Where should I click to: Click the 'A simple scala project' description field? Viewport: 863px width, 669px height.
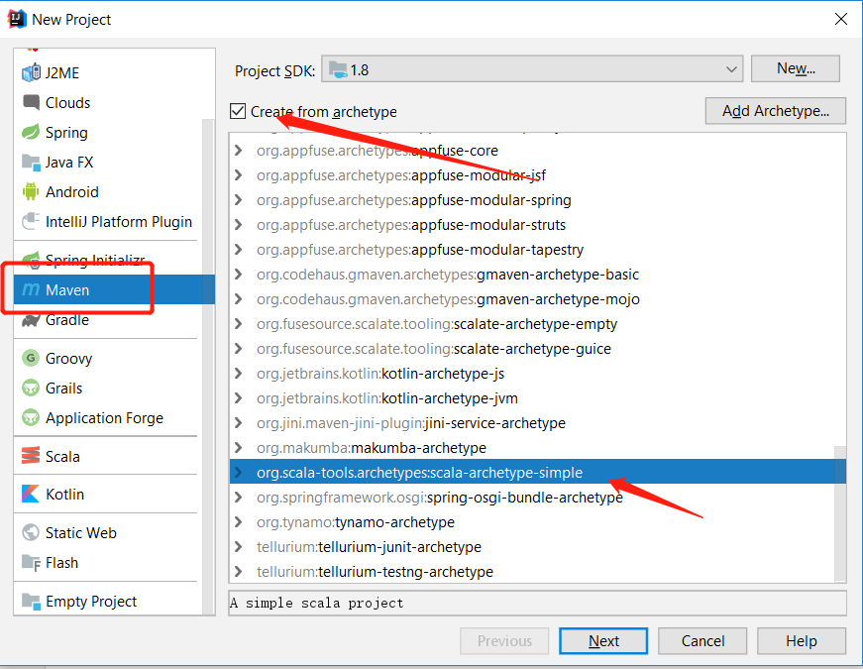point(537,603)
